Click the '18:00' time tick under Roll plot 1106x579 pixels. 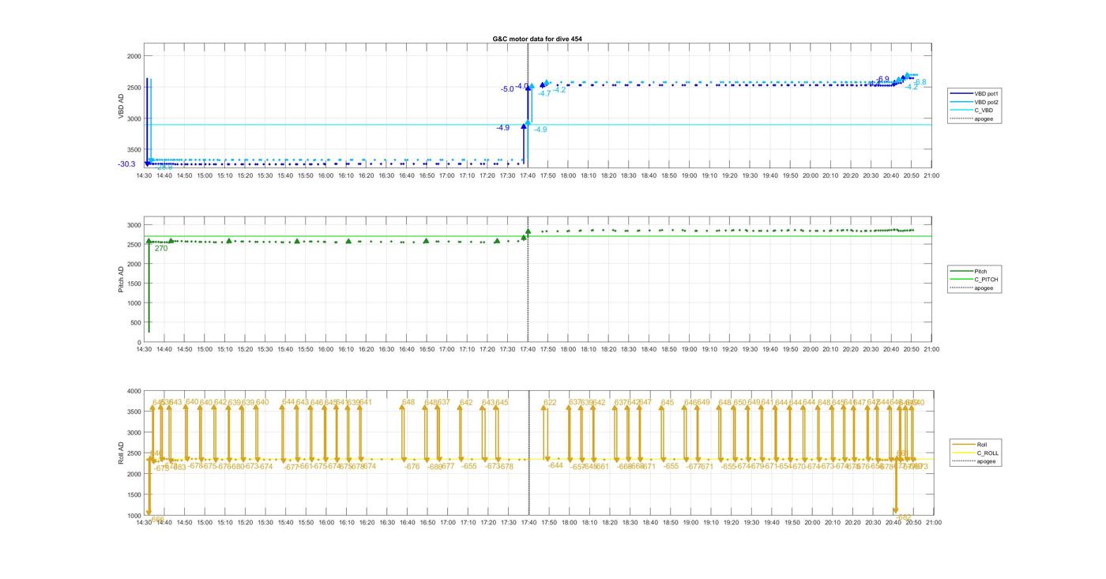click(x=568, y=522)
